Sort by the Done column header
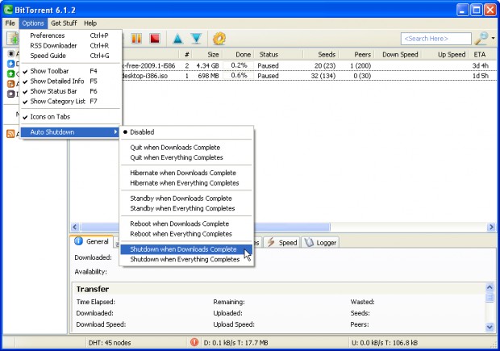This screenshot has height=351, width=500. 238,55
